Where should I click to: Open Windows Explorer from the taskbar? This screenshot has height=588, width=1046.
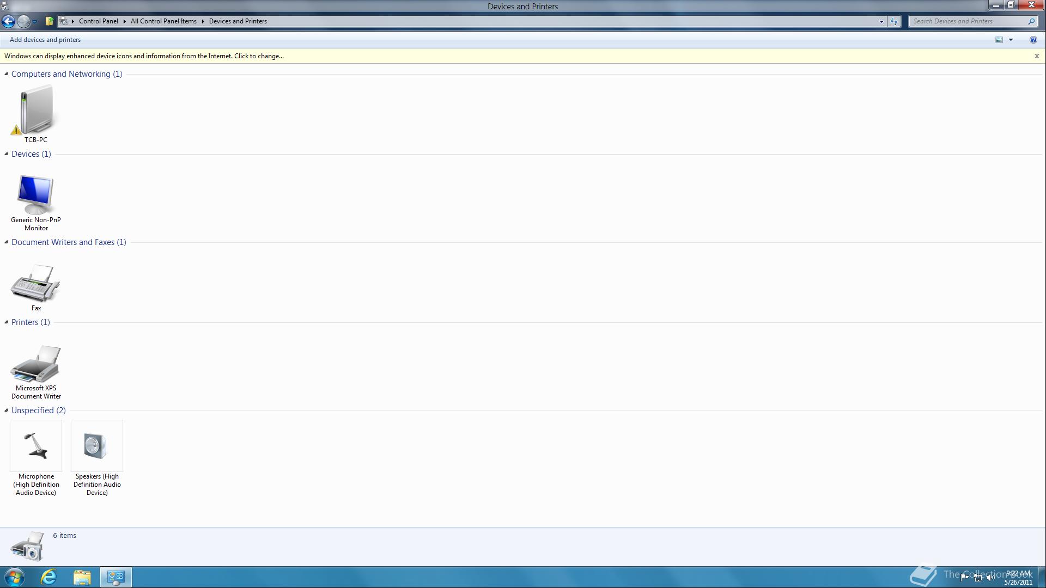point(82,577)
